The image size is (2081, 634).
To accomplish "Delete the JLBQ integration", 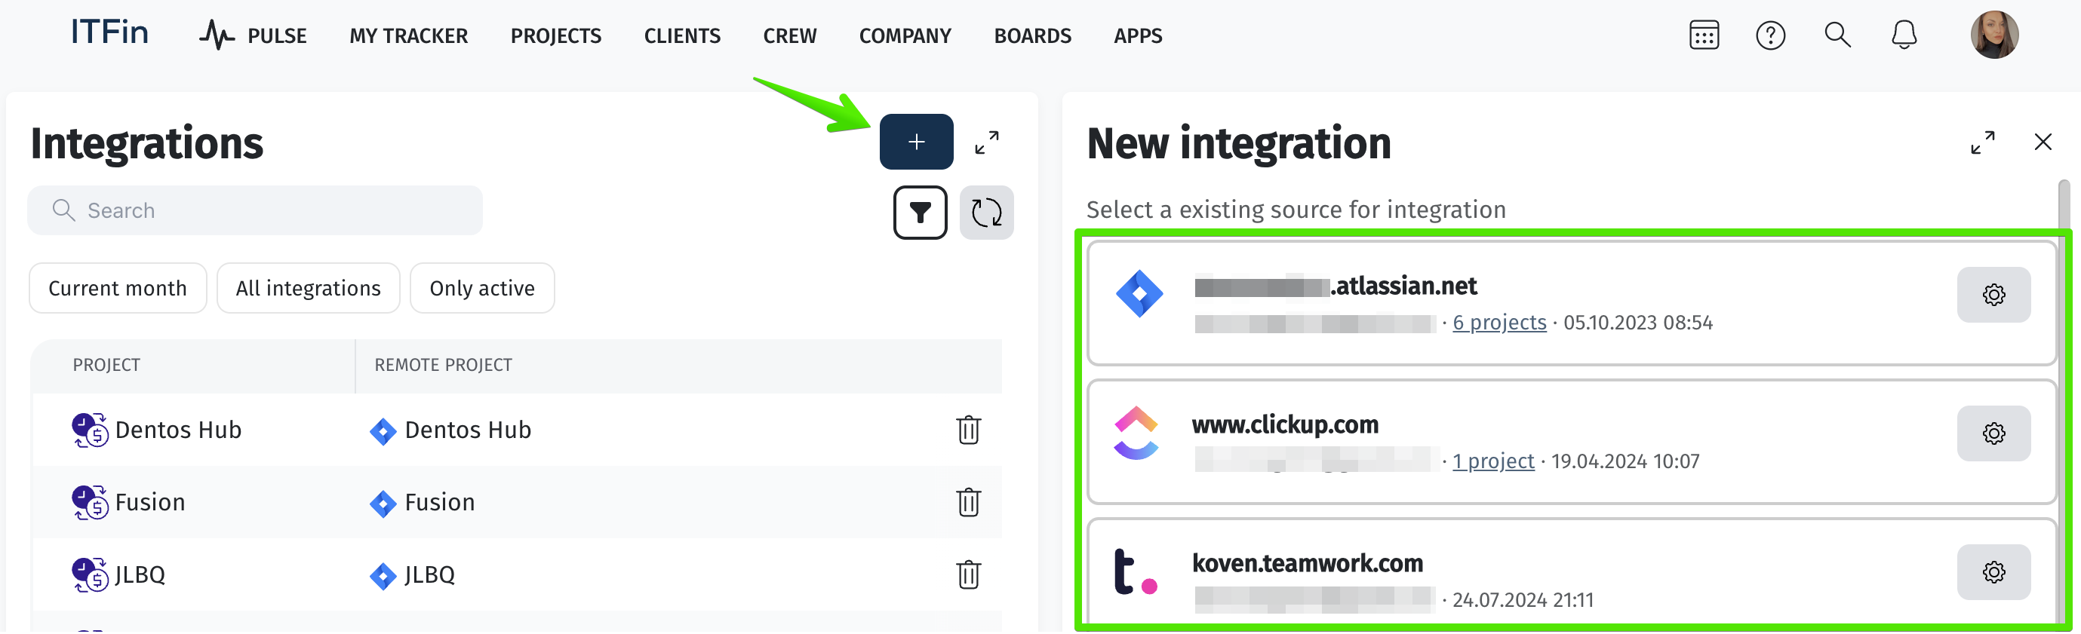I will pos(968,575).
